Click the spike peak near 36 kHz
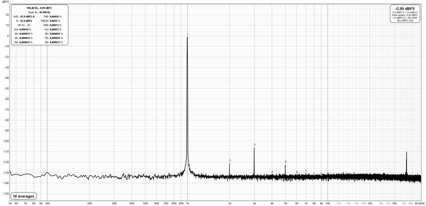Image resolution: width=426 pixels, height=206 pixels. coord(406,153)
